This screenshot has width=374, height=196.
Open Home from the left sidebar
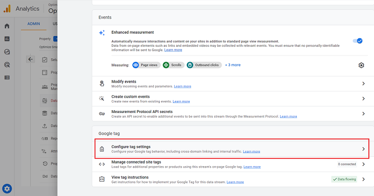(x=7, y=26)
